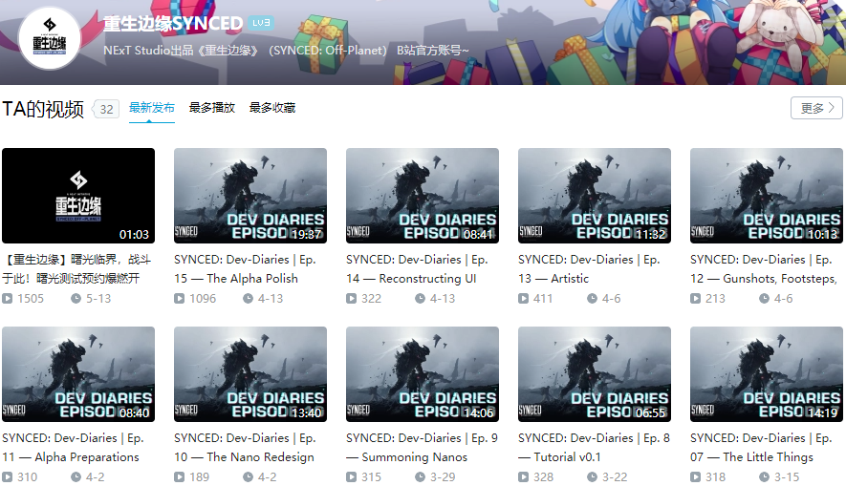Click the play count icon beside 1505
The width and height of the screenshot is (846, 486).
point(7,299)
